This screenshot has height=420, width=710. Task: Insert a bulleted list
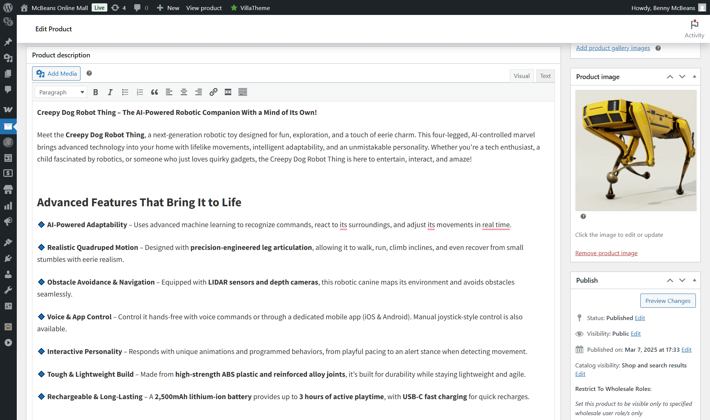125,92
